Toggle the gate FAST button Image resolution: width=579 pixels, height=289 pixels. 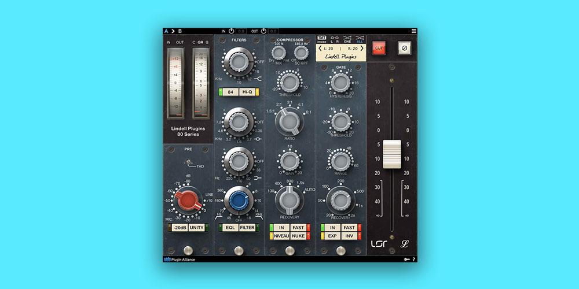pyautogui.click(x=349, y=227)
